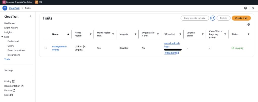The height and width of the screenshot is (102, 258).
Task: Sort by Organization trail column arrow
Action: coord(158,34)
